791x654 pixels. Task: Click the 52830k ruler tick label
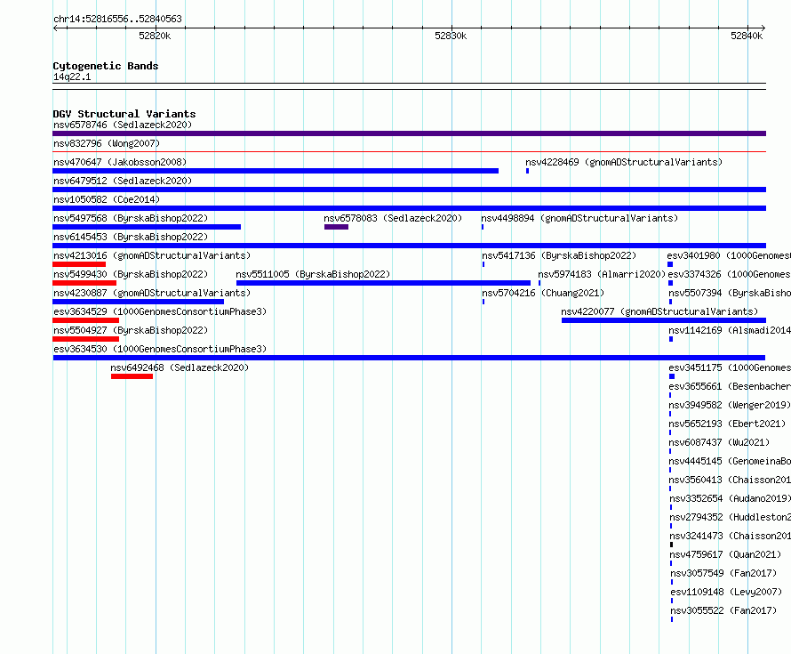click(x=451, y=36)
